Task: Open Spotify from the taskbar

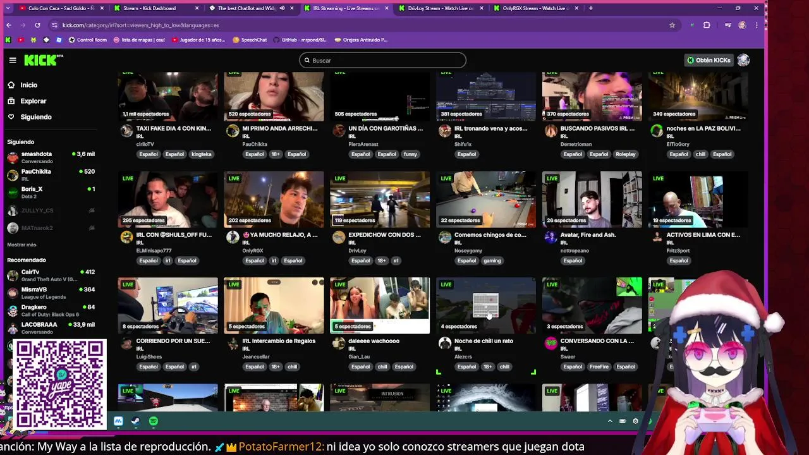Action: point(154,421)
